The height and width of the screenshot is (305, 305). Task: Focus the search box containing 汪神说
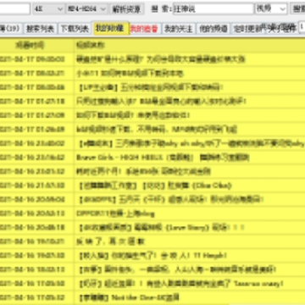tap(213, 9)
